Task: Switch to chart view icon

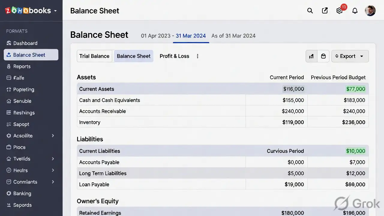Action: pyautogui.click(x=311, y=56)
